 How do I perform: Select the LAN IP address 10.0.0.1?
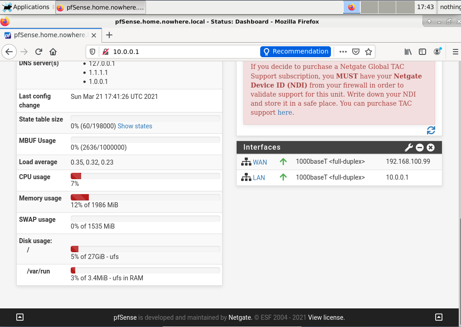coord(397,177)
